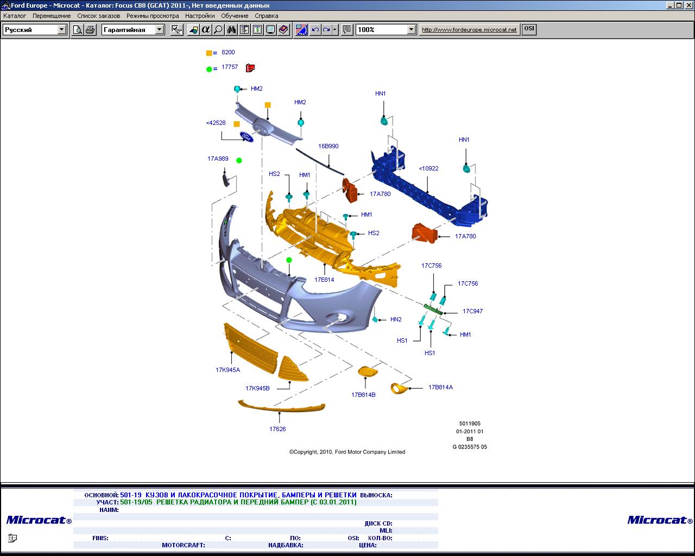Viewport: 695px width, 556px height.
Task: Open the Справка menu
Action: click(266, 16)
